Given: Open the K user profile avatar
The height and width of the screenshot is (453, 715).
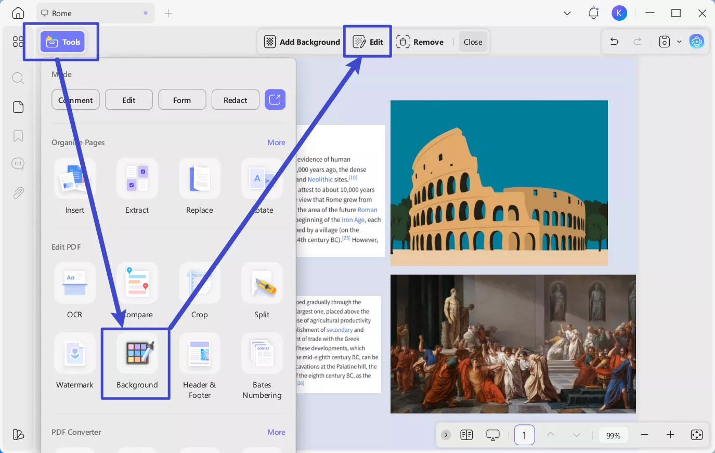Looking at the screenshot, I should (619, 14).
